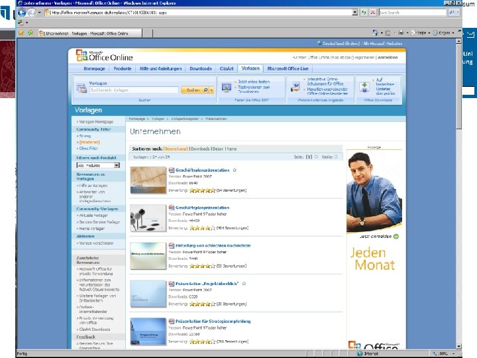Open the Favorites Center star icon
This screenshot has width=477, height=358.
coord(21,32)
